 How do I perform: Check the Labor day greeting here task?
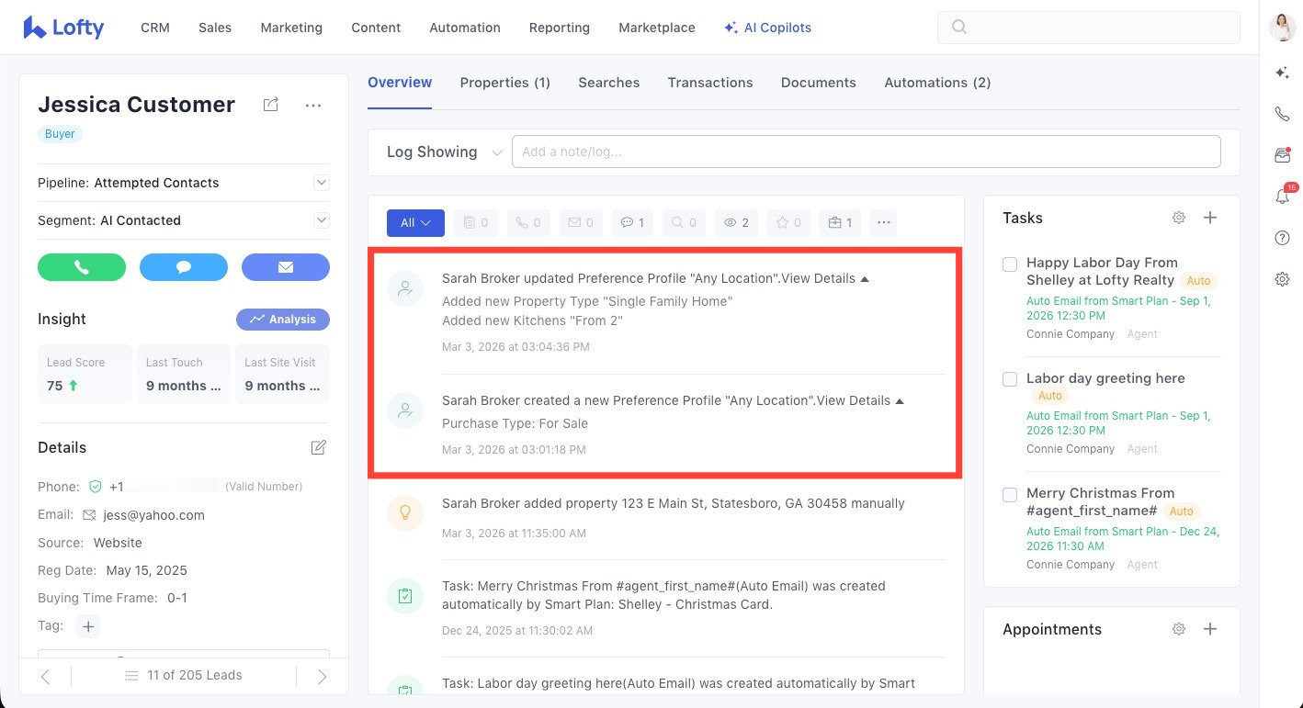[1010, 379]
